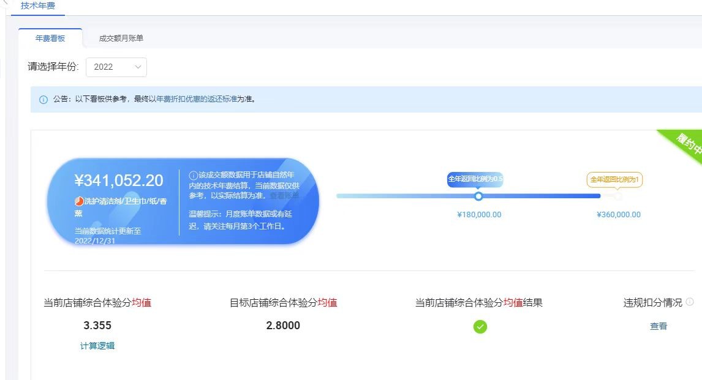Click the 目标店铺综合体验分均值 heading
The image size is (702, 380).
pos(284,303)
